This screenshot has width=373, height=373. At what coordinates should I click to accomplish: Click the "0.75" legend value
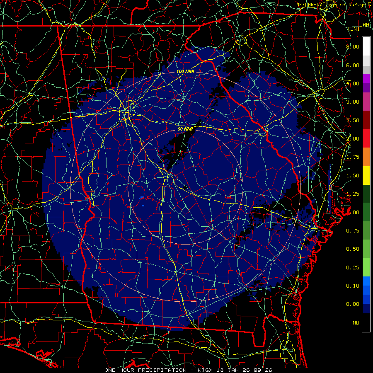click(x=353, y=231)
